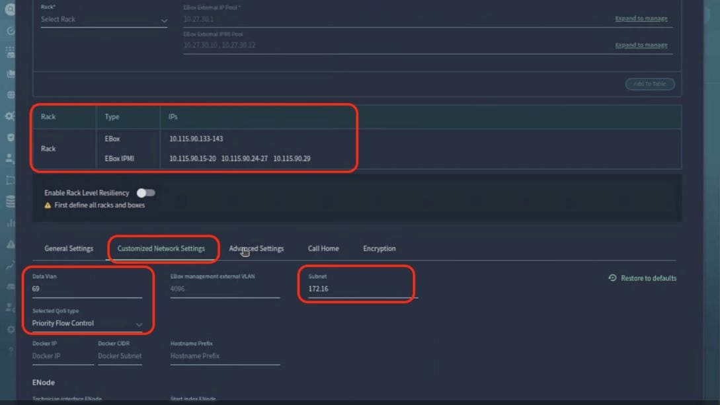Collapse the Priority Flow Control selector chevron
The height and width of the screenshot is (405, 720).
click(139, 325)
